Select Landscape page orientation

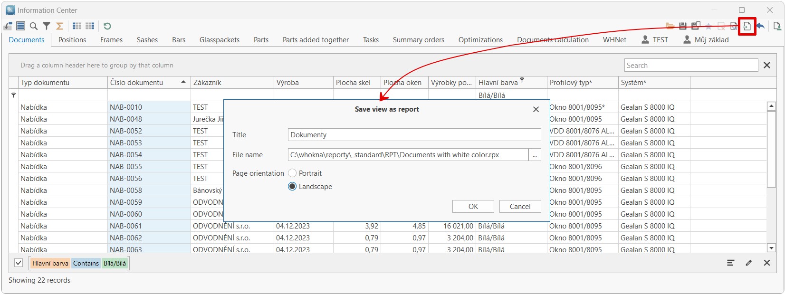click(292, 187)
